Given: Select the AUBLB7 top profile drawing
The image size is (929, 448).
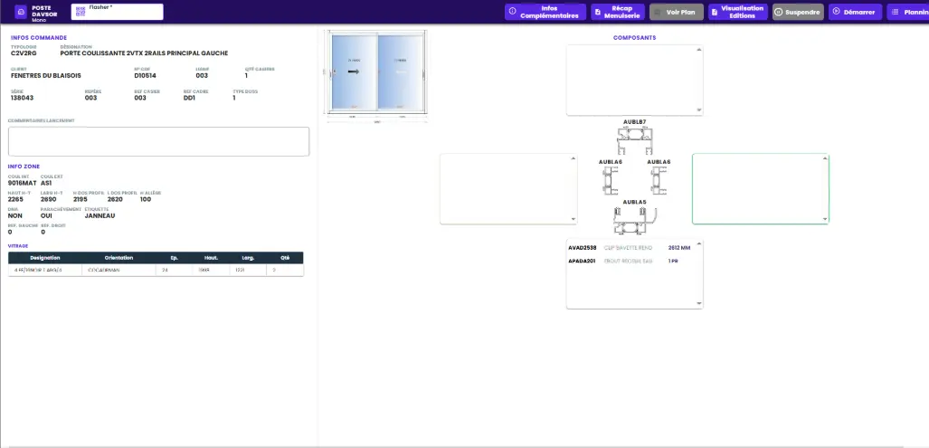Looking at the screenshot, I should pyautogui.click(x=634, y=140).
